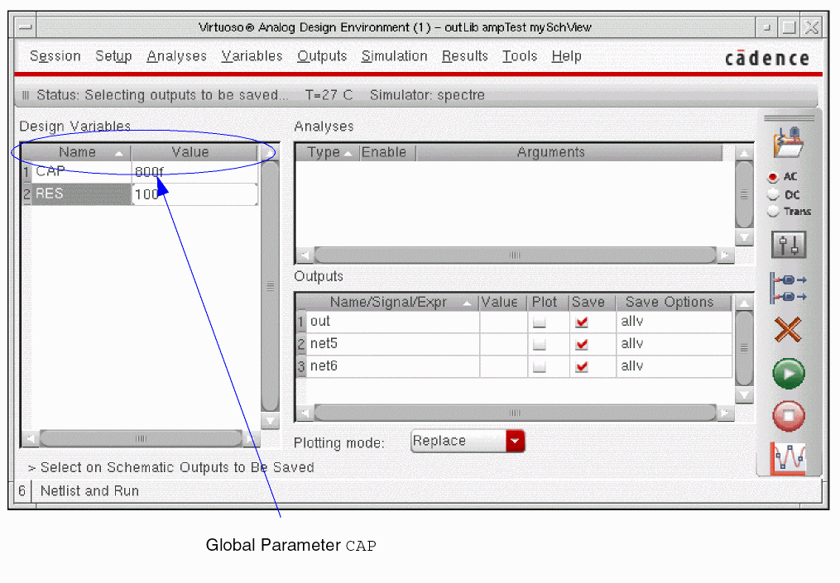Click the CAP value field 800f
This screenshot has width=840, height=583.
click(194, 172)
